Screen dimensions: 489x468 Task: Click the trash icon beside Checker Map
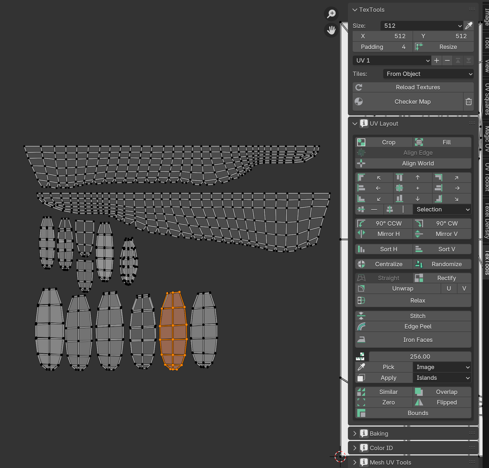tap(468, 102)
